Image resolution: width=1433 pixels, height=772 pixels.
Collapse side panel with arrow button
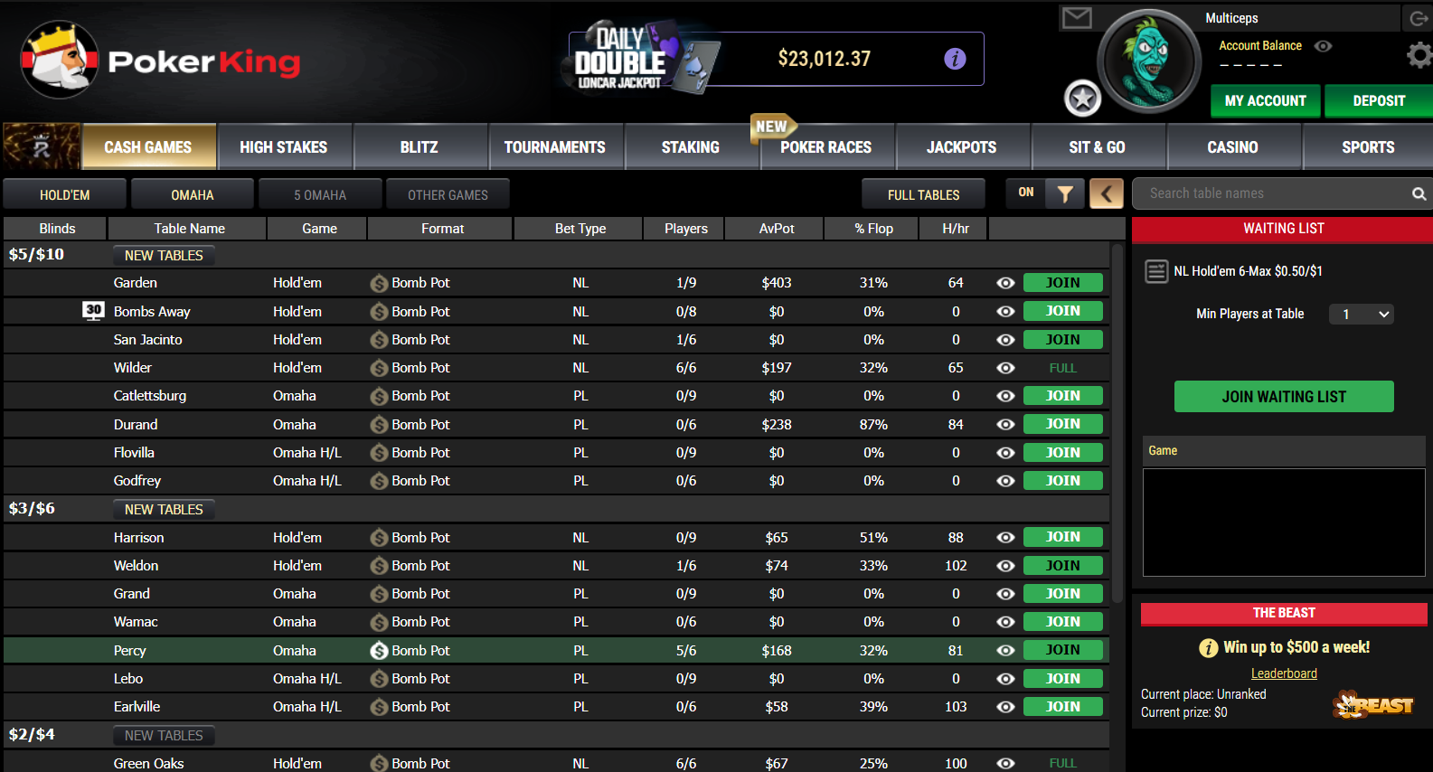1106,193
